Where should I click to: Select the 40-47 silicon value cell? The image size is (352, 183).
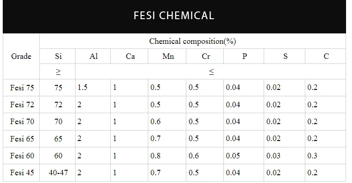click(58, 173)
